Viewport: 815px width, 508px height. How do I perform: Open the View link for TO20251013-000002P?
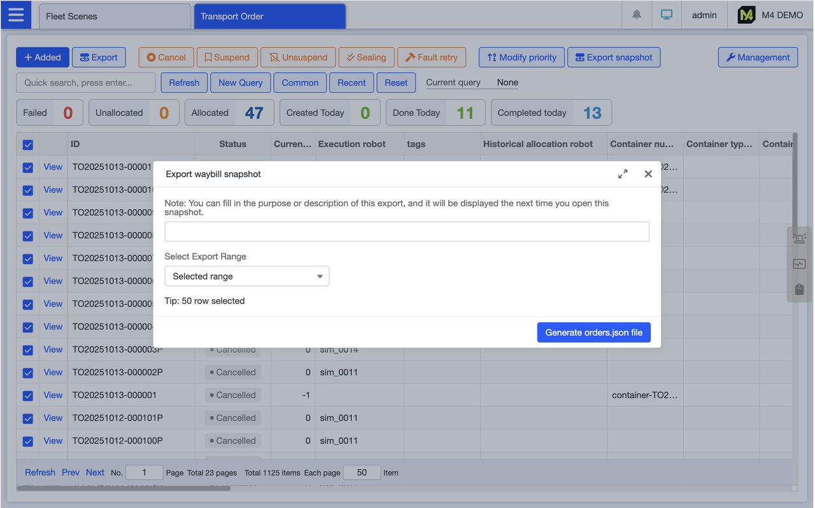52,372
